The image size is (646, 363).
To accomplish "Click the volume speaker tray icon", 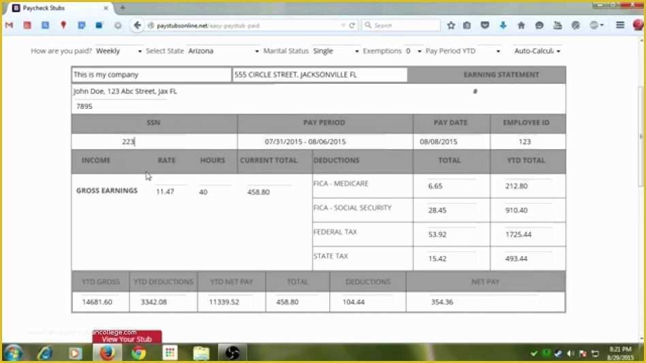I will coord(570,353).
